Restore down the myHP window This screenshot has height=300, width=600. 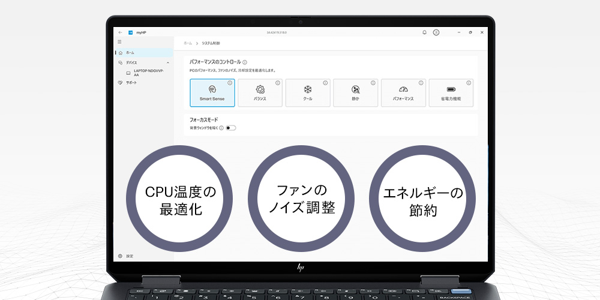pyautogui.click(x=470, y=32)
